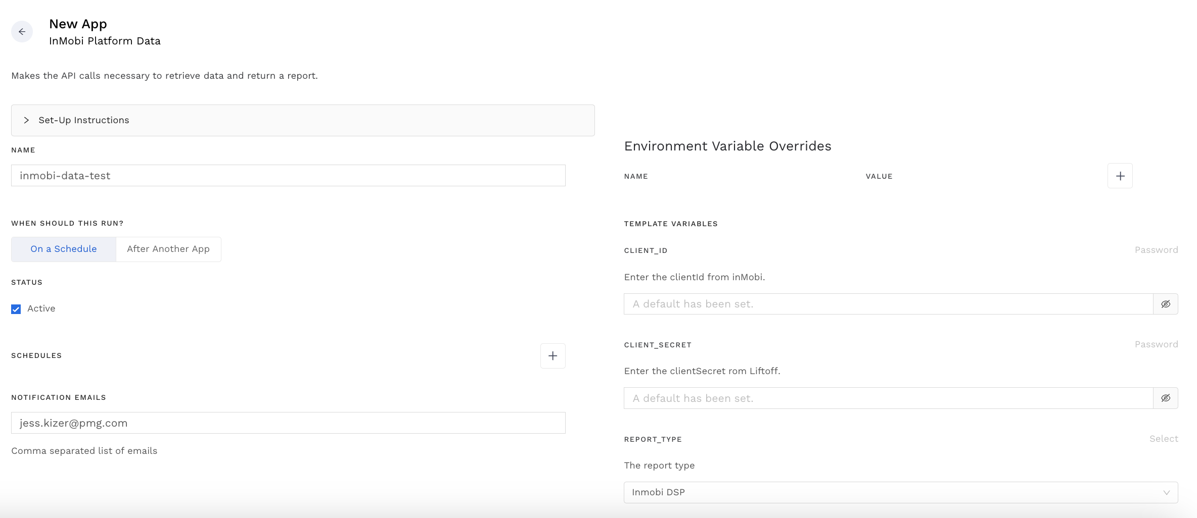Click the dropdown arrow on the report type selector

(1166, 492)
